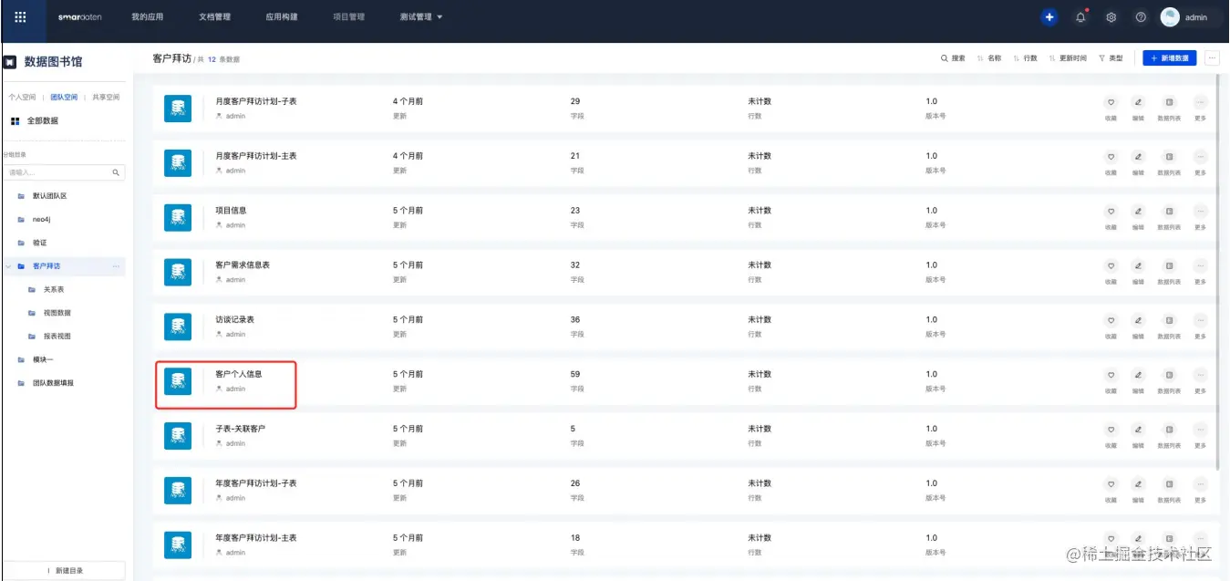
Task: Open 文档管理 in top navigation
Action: tap(213, 17)
